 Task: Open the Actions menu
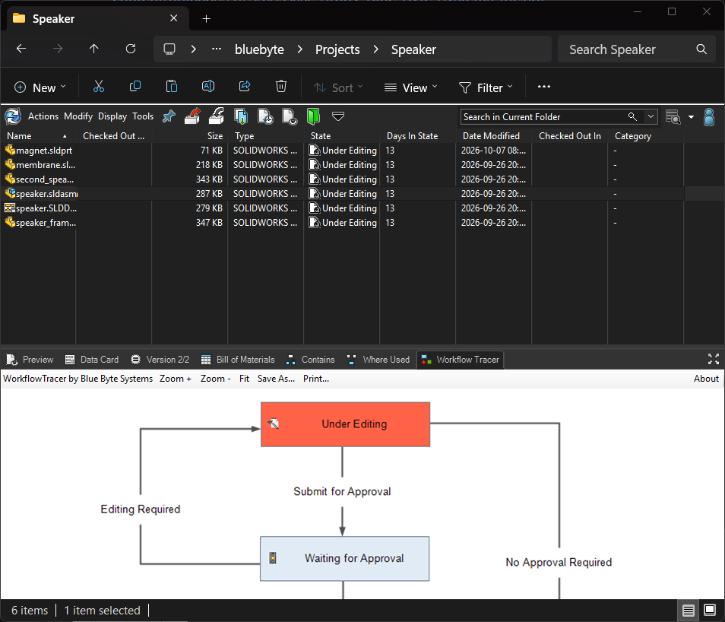pyautogui.click(x=43, y=116)
